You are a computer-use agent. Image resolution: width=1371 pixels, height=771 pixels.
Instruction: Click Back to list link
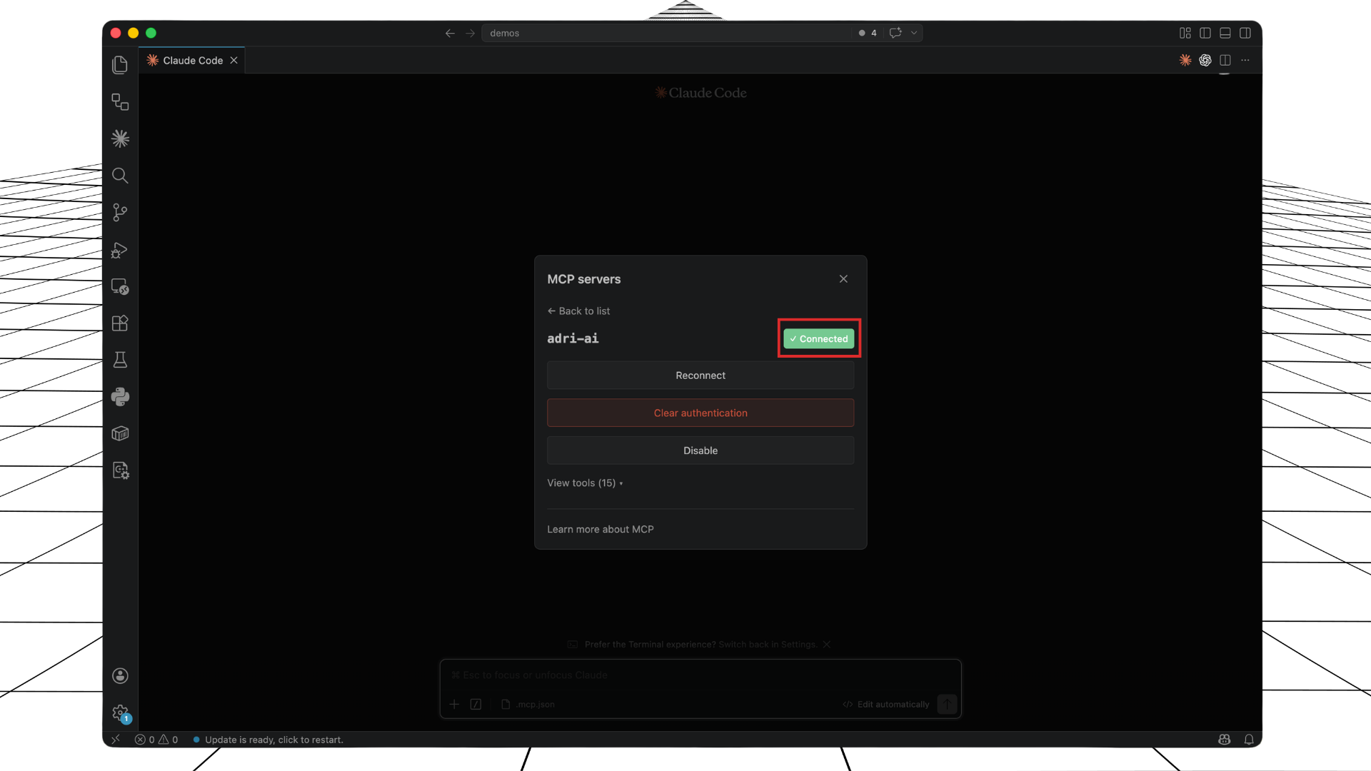[579, 311]
